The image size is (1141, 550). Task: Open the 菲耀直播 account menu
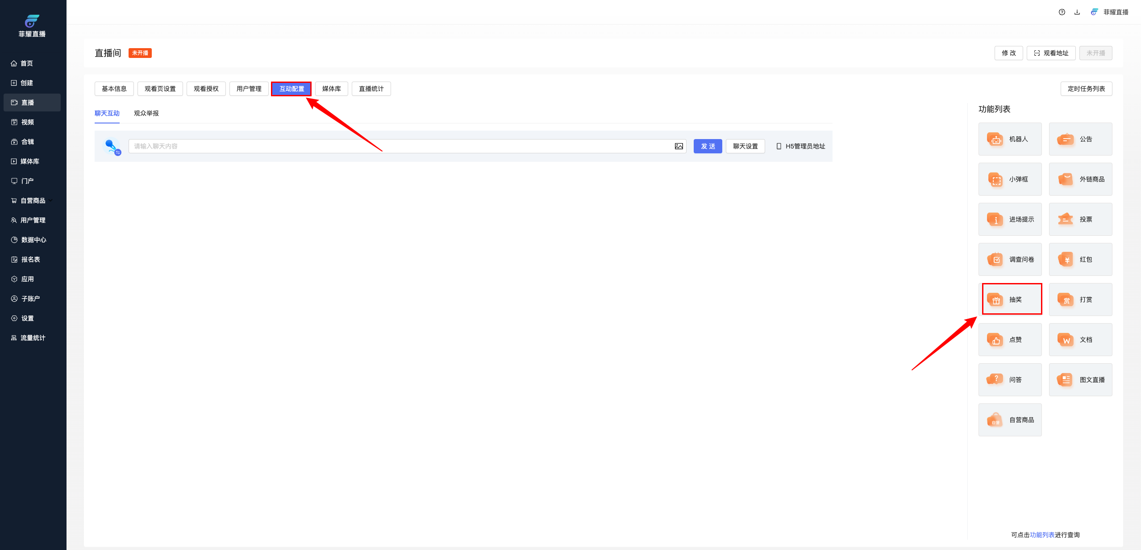pos(1109,12)
